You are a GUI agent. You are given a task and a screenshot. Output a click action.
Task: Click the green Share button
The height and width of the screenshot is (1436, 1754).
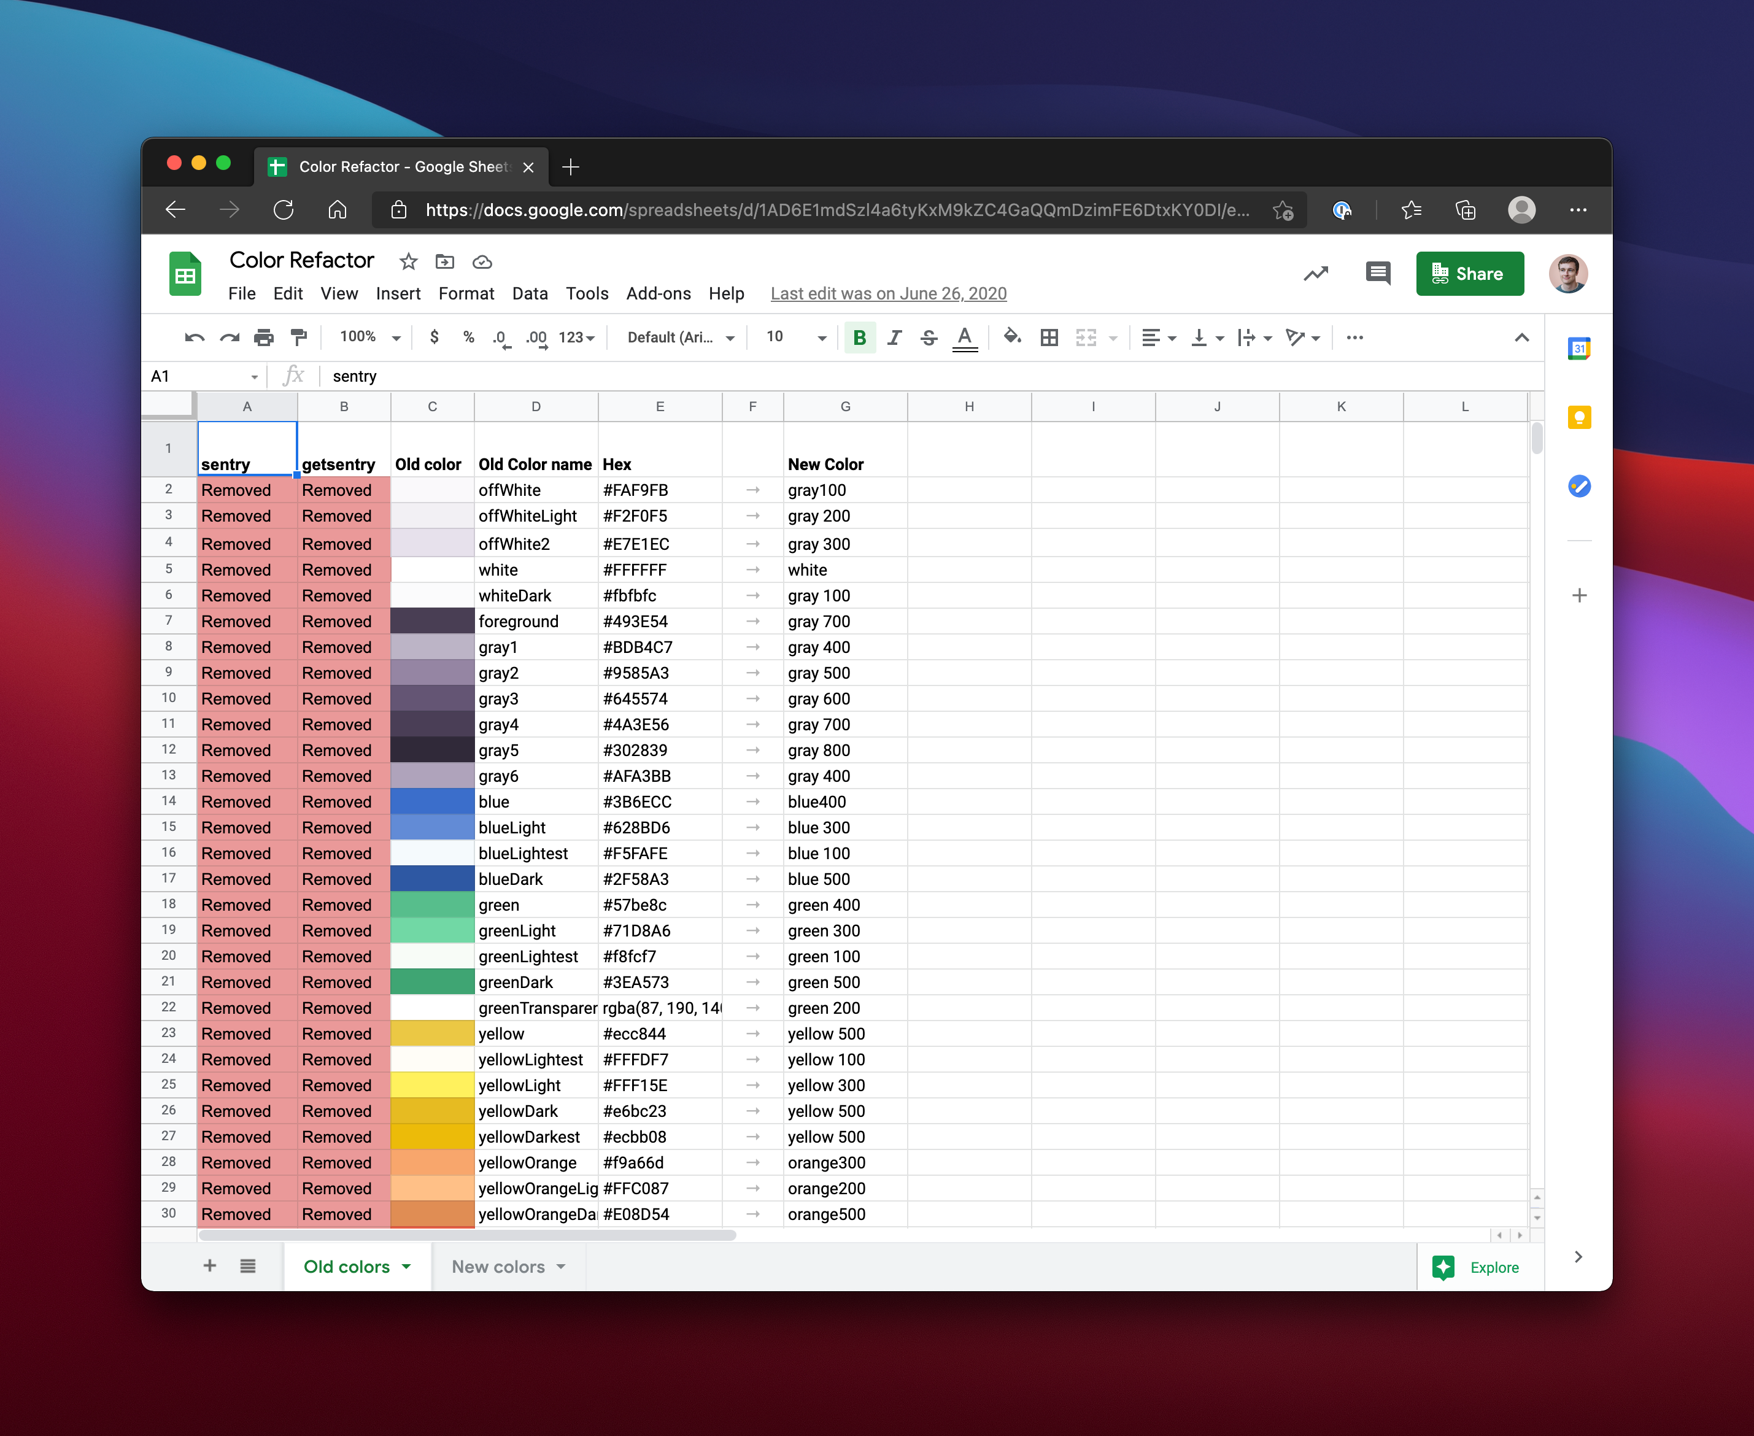[x=1469, y=274]
